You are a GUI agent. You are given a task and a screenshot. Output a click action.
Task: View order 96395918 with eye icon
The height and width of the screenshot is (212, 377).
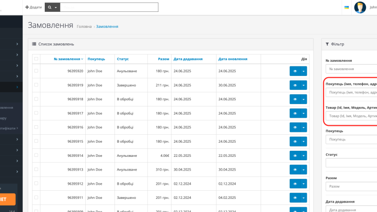tap(295, 99)
